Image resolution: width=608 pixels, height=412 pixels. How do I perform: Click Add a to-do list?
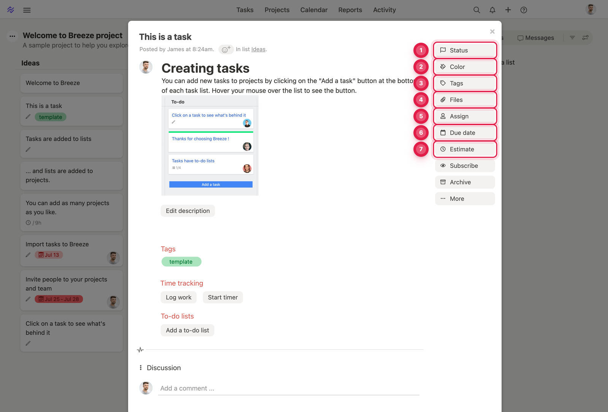coord(187,330)
